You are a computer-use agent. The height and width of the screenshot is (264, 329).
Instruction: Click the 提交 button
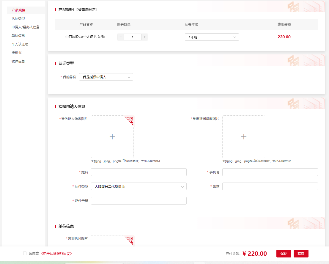pyautogui.click(x=301, y=254)
